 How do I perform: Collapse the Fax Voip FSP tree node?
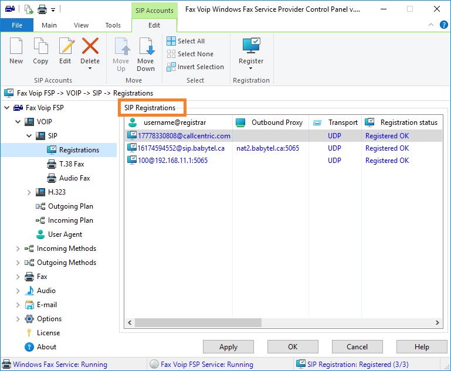pyautogui.click(x=7, y=108)
